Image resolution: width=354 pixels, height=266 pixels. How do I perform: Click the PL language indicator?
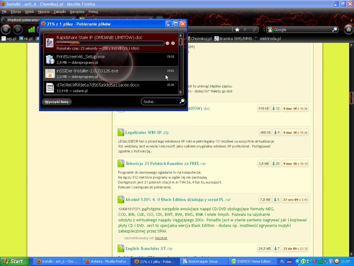click(282, 261)
